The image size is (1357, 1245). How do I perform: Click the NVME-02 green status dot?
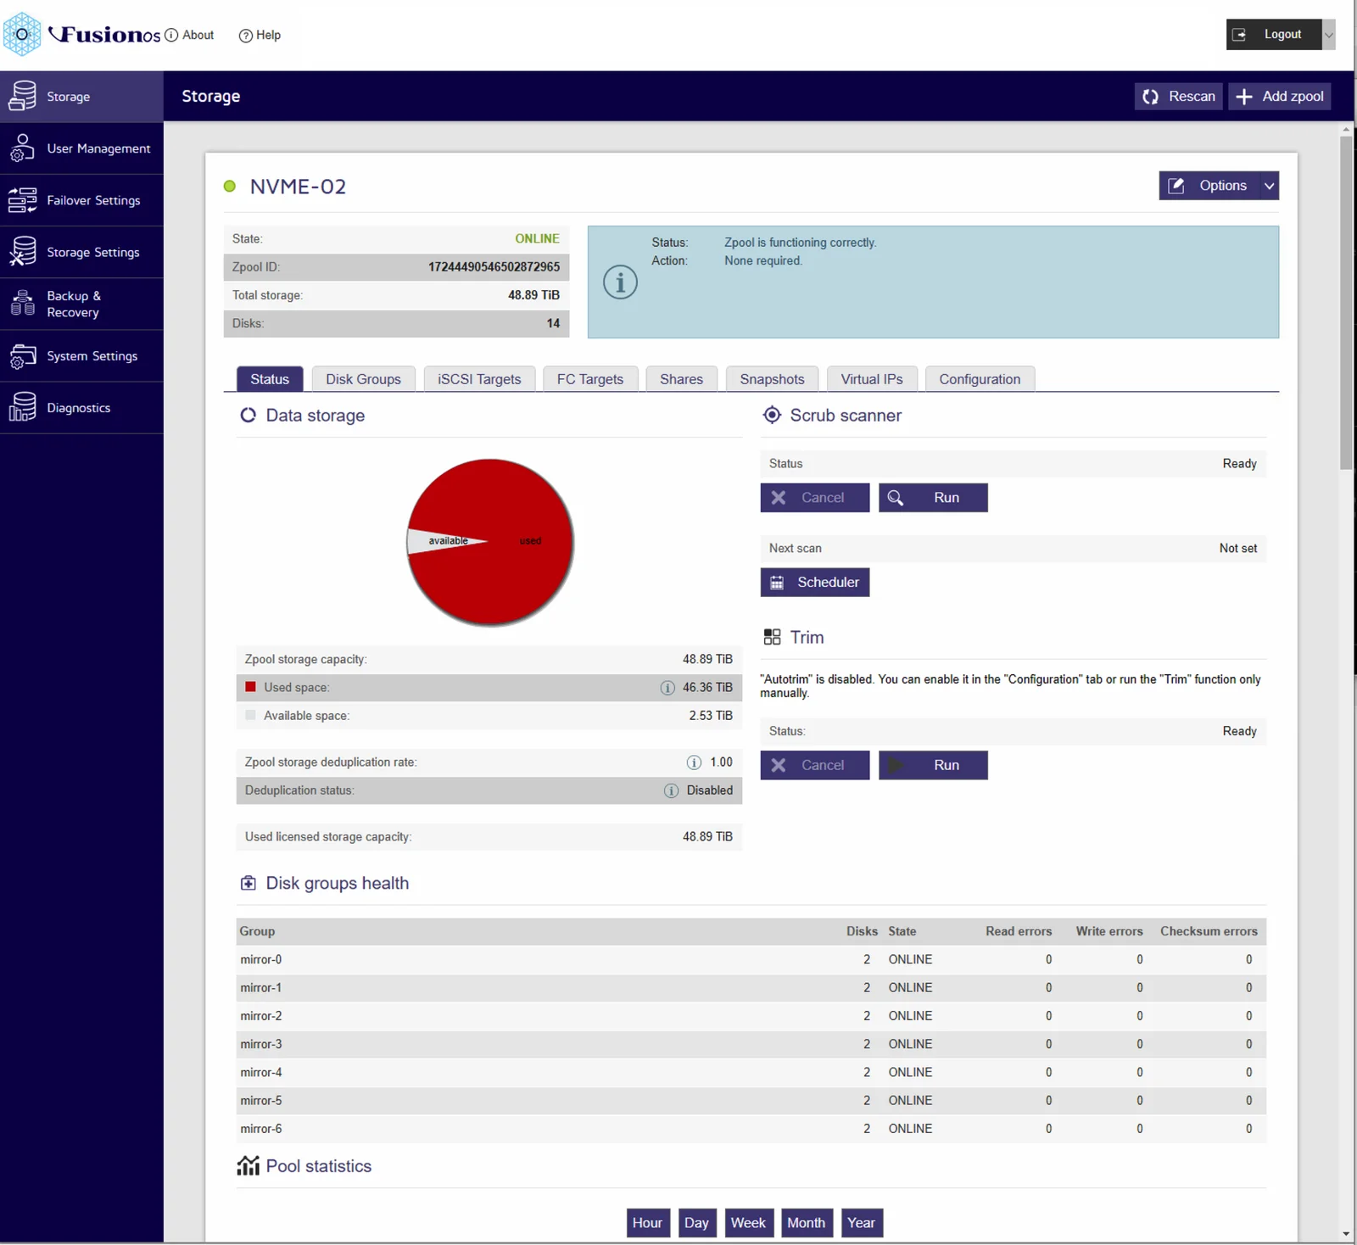pyautogui.click(x=229, y=186)
